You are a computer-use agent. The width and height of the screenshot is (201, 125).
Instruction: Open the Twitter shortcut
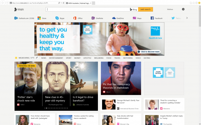pos(176,18)
